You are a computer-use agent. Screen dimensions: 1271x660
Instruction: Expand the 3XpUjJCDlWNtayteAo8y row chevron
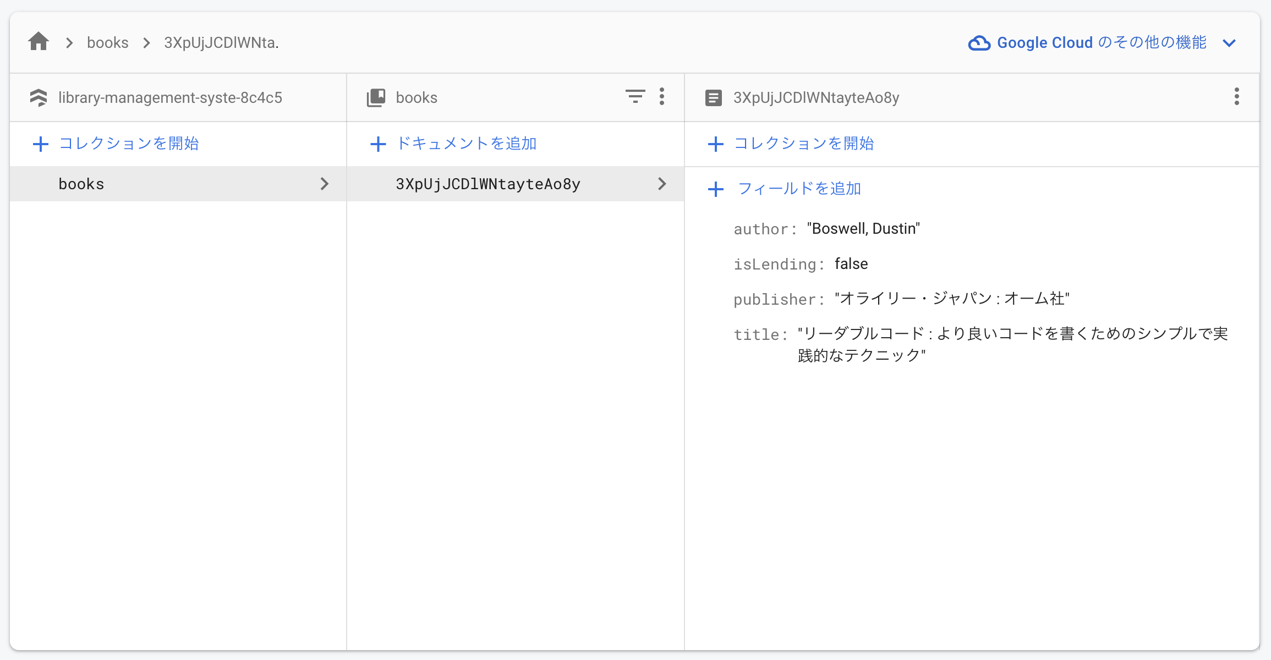[662, 184]
